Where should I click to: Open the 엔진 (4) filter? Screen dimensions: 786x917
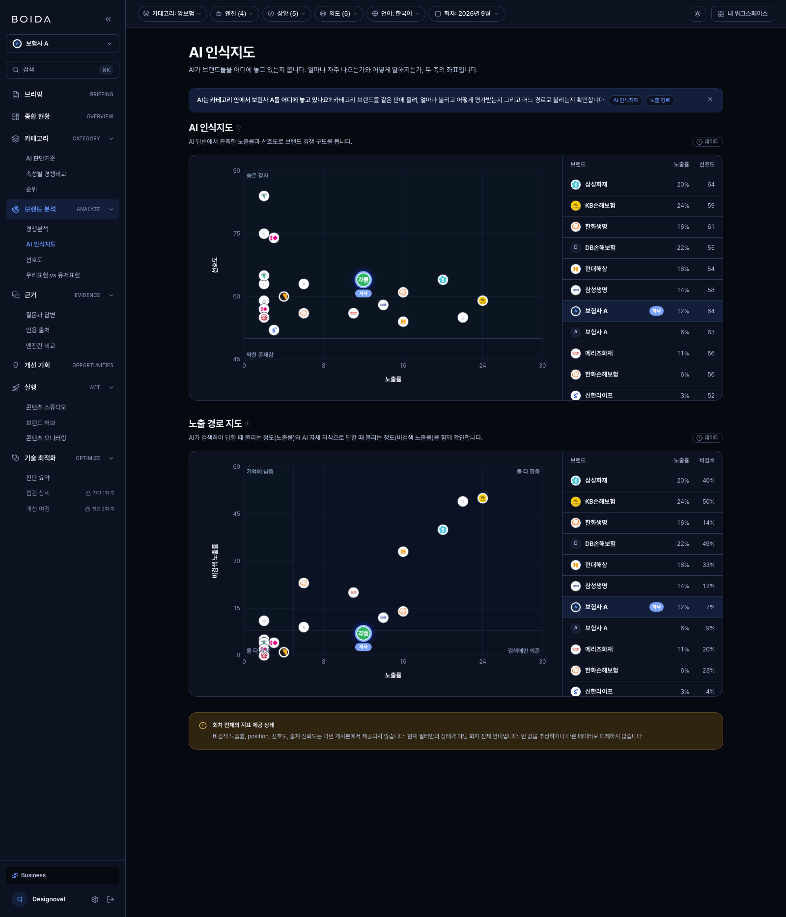click(x=235, y=14)
